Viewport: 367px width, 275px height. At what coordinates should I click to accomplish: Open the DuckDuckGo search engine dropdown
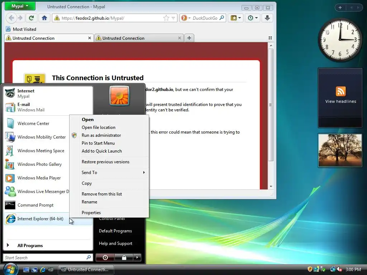tap(186, 18)
